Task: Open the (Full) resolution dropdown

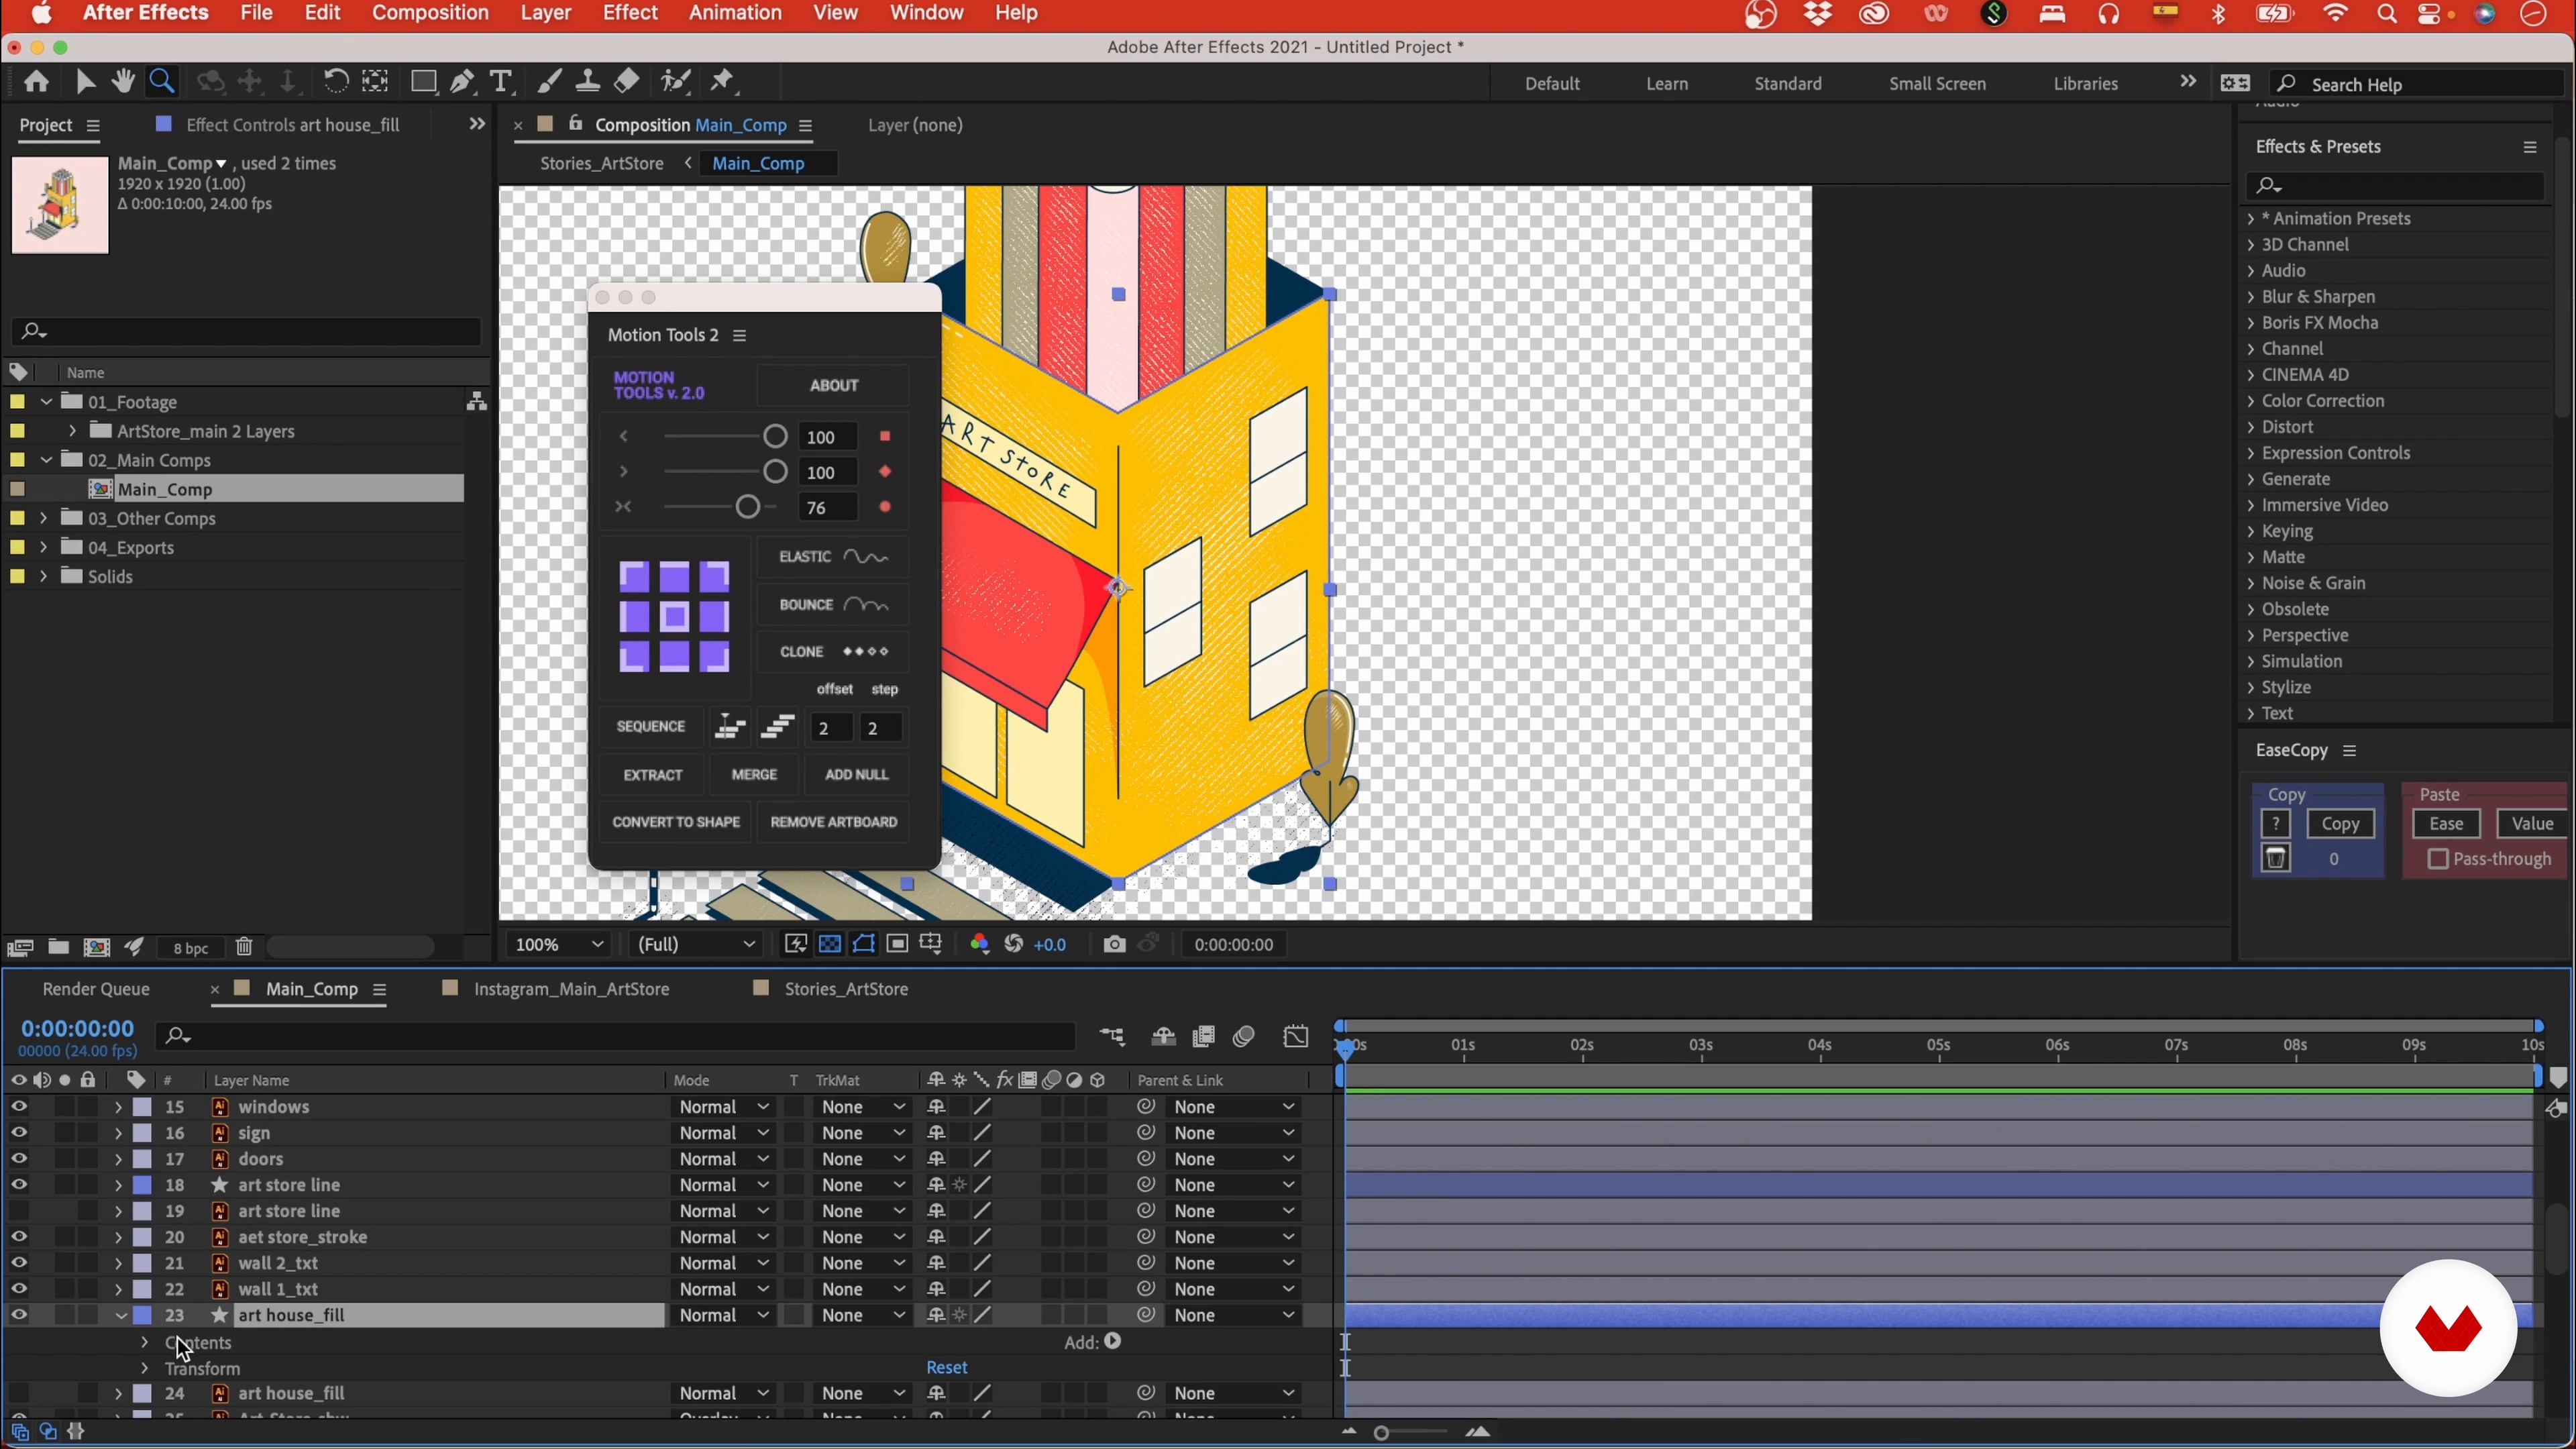Action: pyautogui.click(x=696, y=945)
